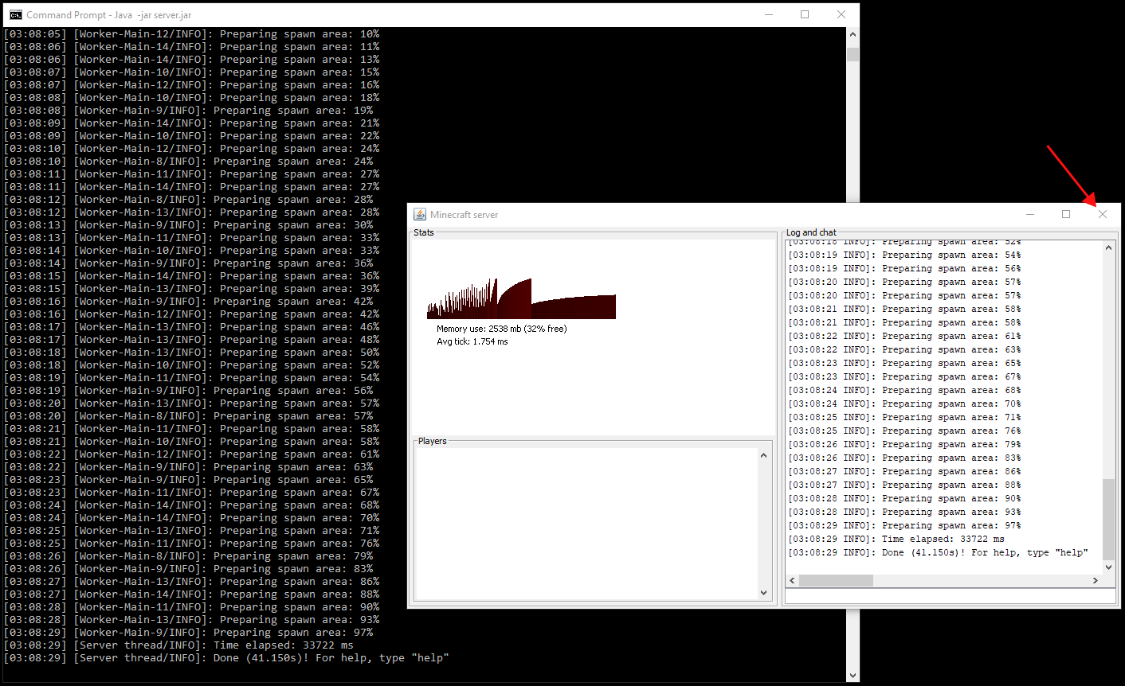The width and height of the screenshot is (1125, 686).
Task: Click the 'Minecraft server' window title text
Action: (x=465, y=215)
